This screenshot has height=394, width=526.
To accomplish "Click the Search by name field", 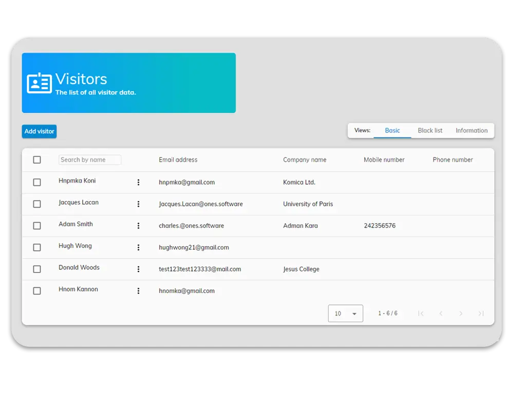I will (90, 160).
